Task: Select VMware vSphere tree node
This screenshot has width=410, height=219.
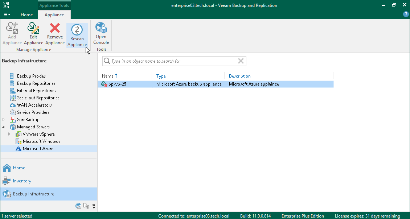Action: [39, 134]
